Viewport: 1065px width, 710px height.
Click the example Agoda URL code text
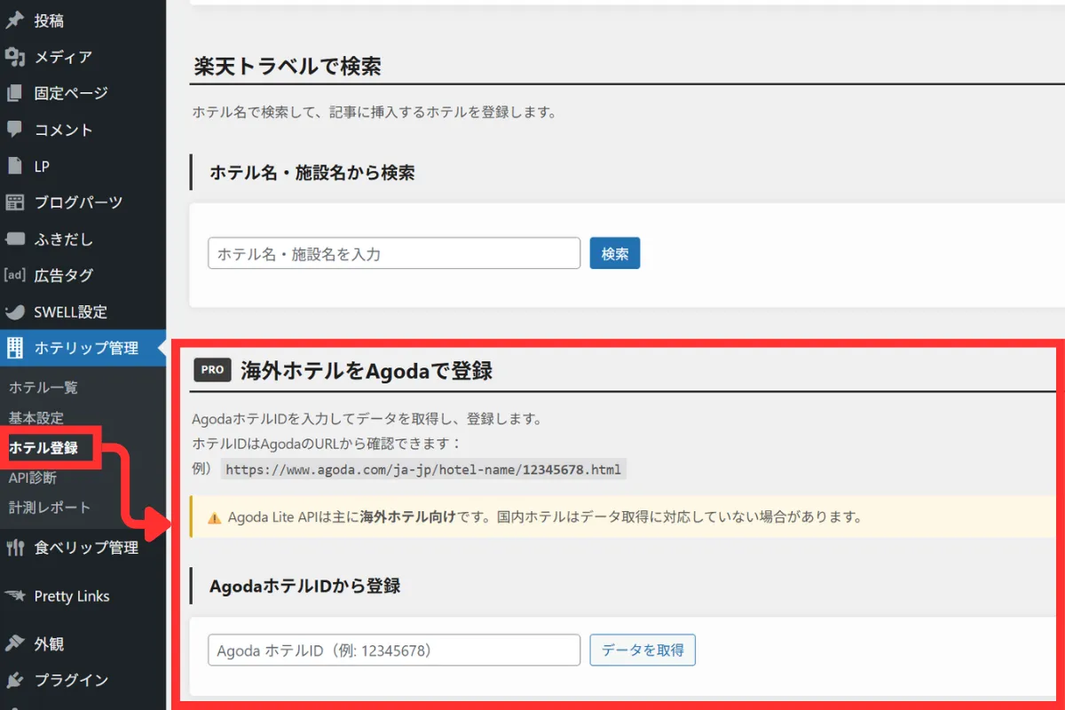click(423, 469)
